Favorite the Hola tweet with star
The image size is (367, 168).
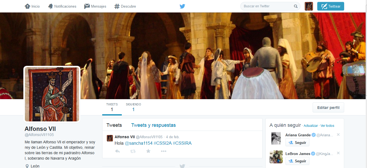tap(148, 151)
